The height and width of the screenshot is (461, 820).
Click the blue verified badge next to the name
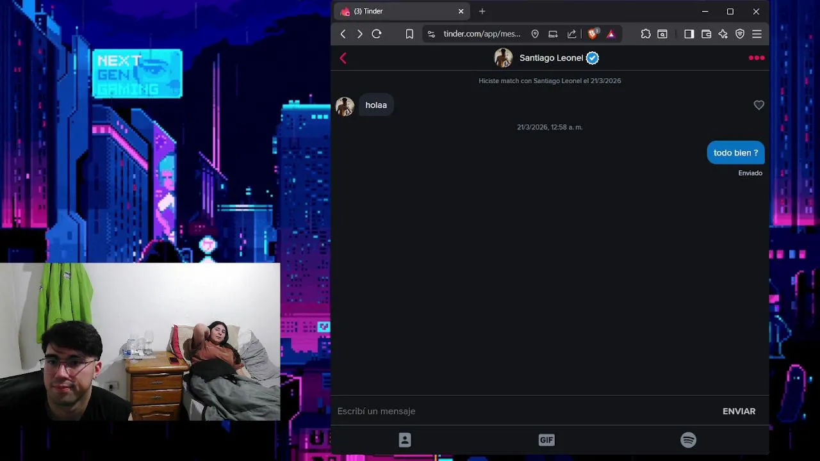coord(593,58)
